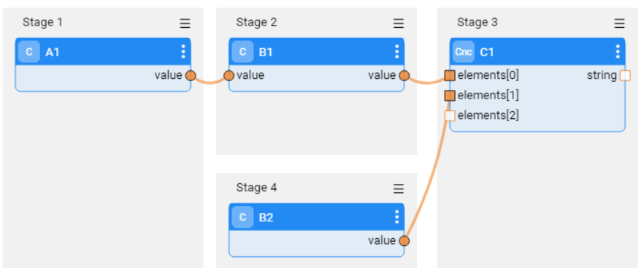
Task: Select the connection from B1 to elements[0]
Action: pyautogui.click(x=427, y=83)
